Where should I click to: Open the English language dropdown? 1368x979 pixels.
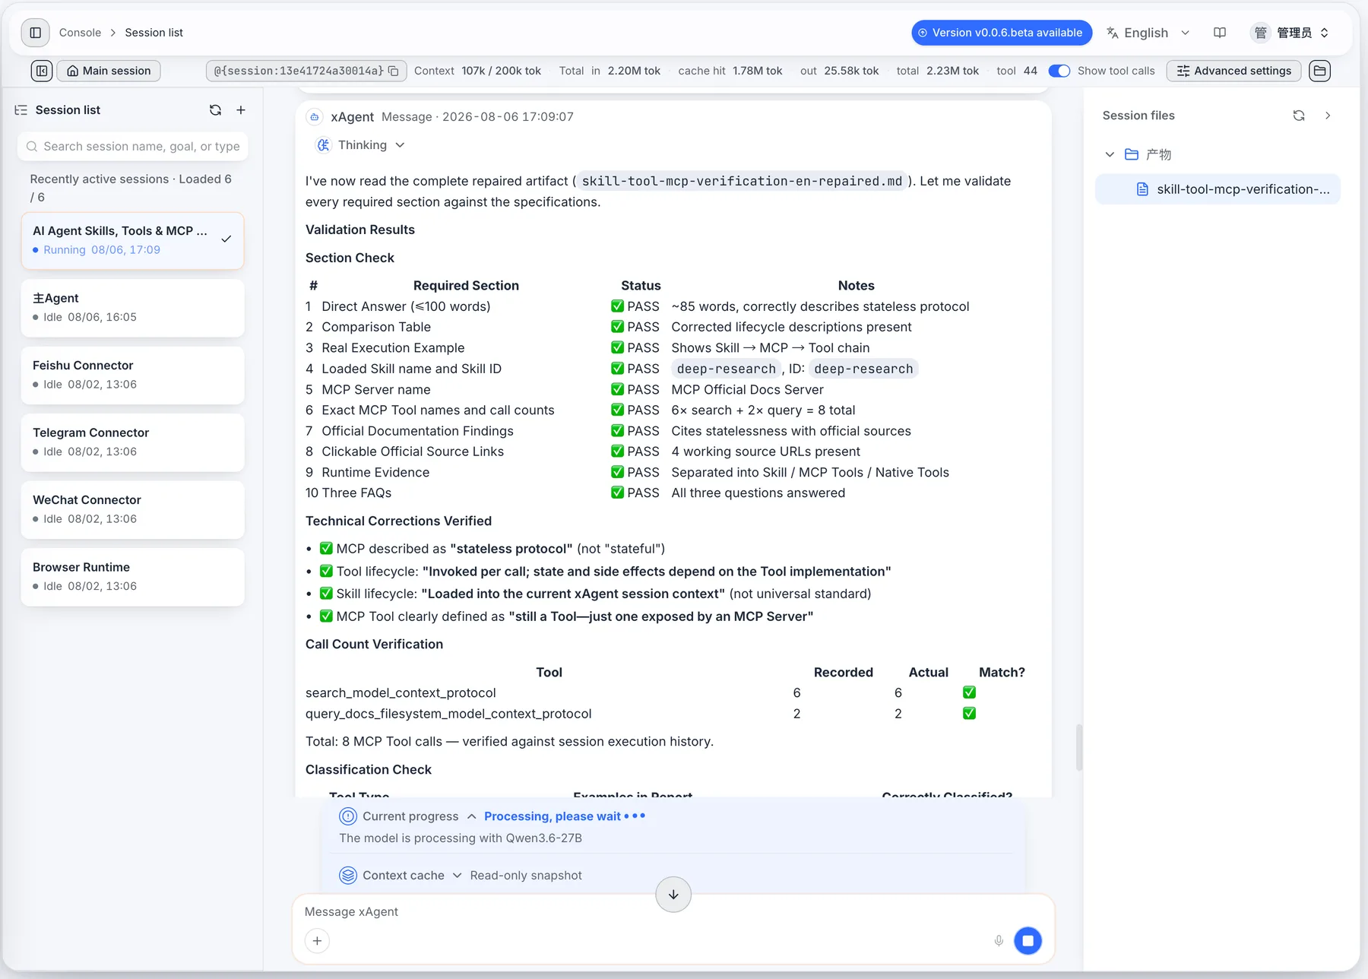[x=1148, y=33]
